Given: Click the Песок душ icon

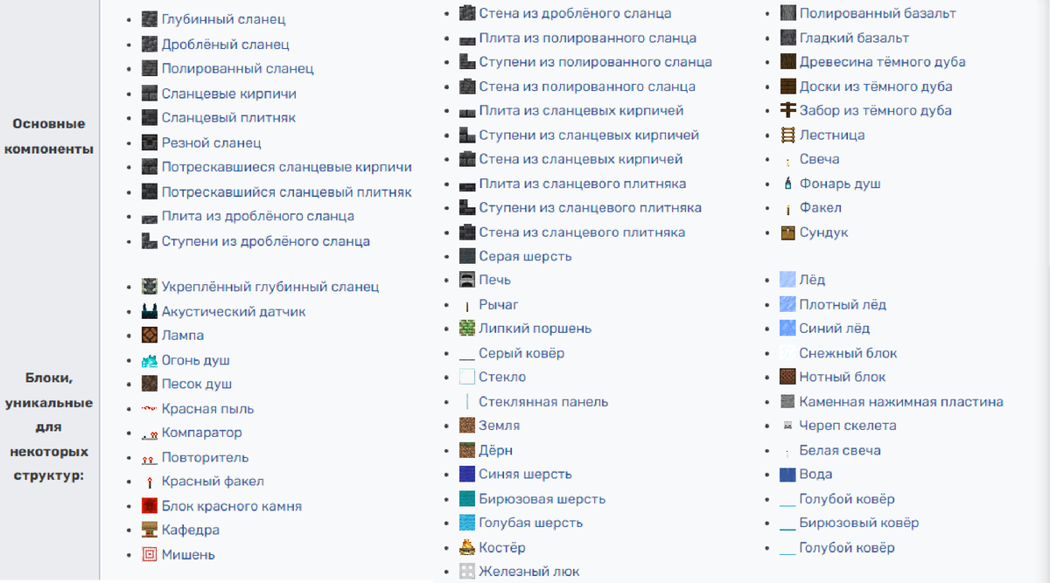Looking at the screenshot, I should [149, 384].
